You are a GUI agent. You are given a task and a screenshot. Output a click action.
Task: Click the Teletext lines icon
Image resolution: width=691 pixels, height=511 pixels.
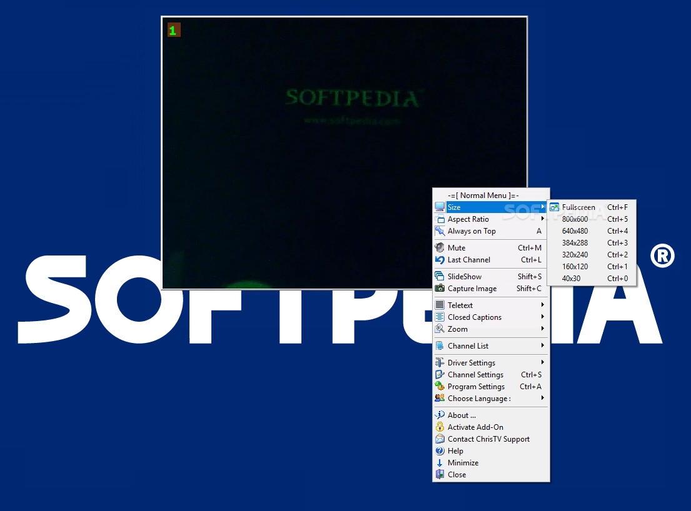click(440, 305)
